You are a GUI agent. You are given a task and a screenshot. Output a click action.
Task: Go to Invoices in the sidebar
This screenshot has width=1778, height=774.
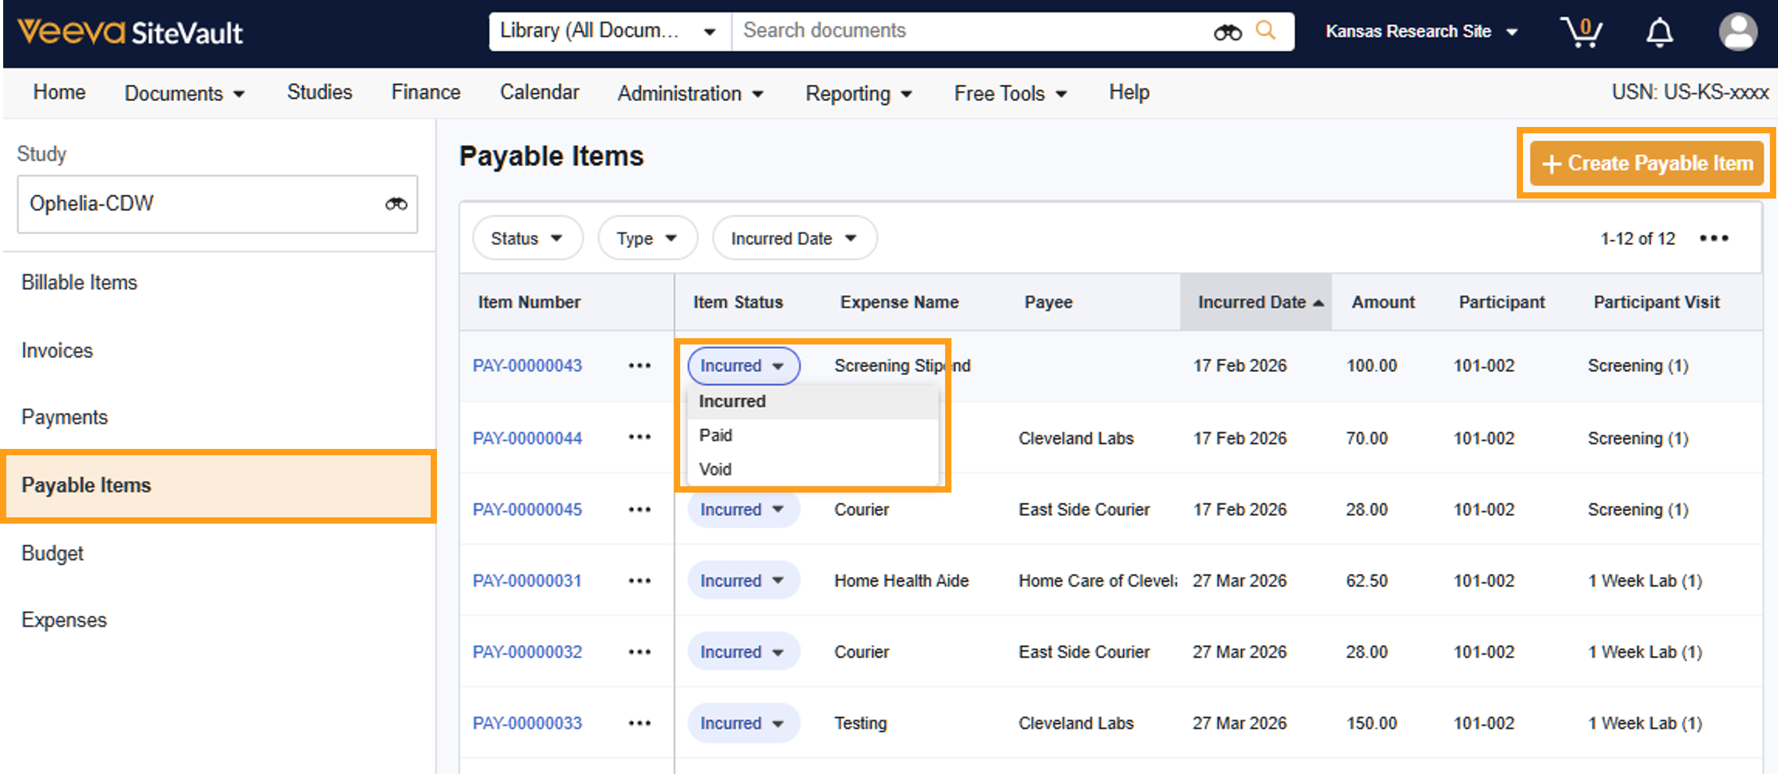(x=57, y=350)
